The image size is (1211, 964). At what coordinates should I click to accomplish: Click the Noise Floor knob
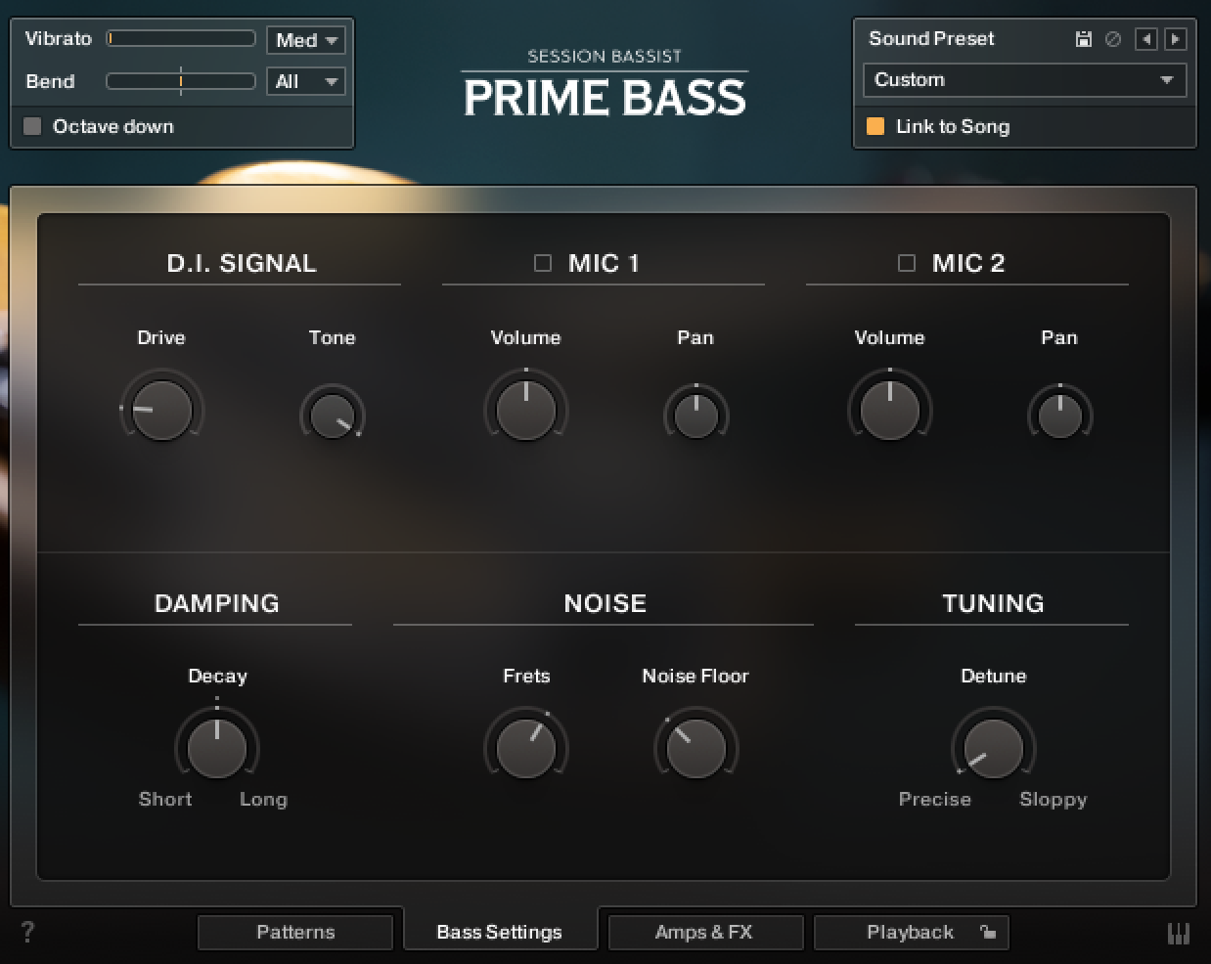click(695, 748)
